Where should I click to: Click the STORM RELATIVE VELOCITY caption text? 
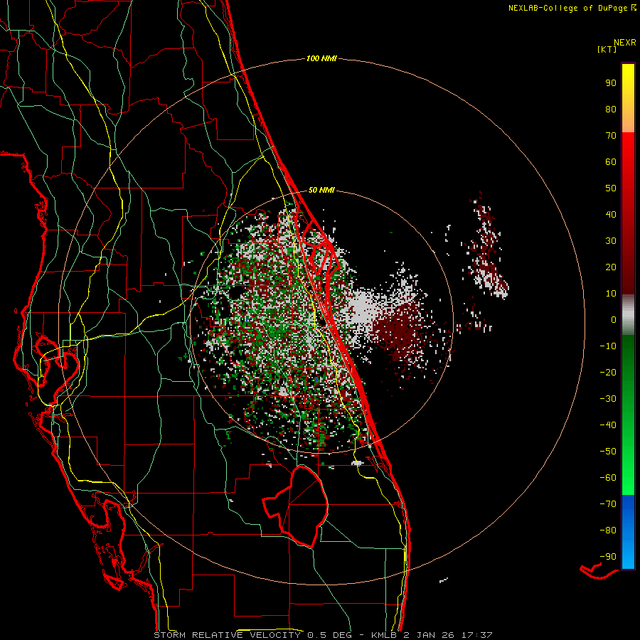228,635
